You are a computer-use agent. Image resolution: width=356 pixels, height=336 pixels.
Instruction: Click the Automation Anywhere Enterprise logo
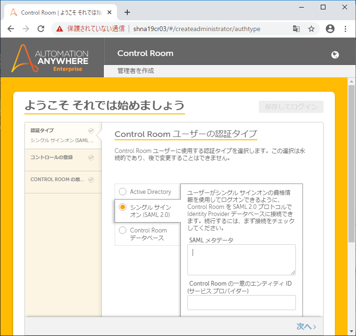click(50, 58)
